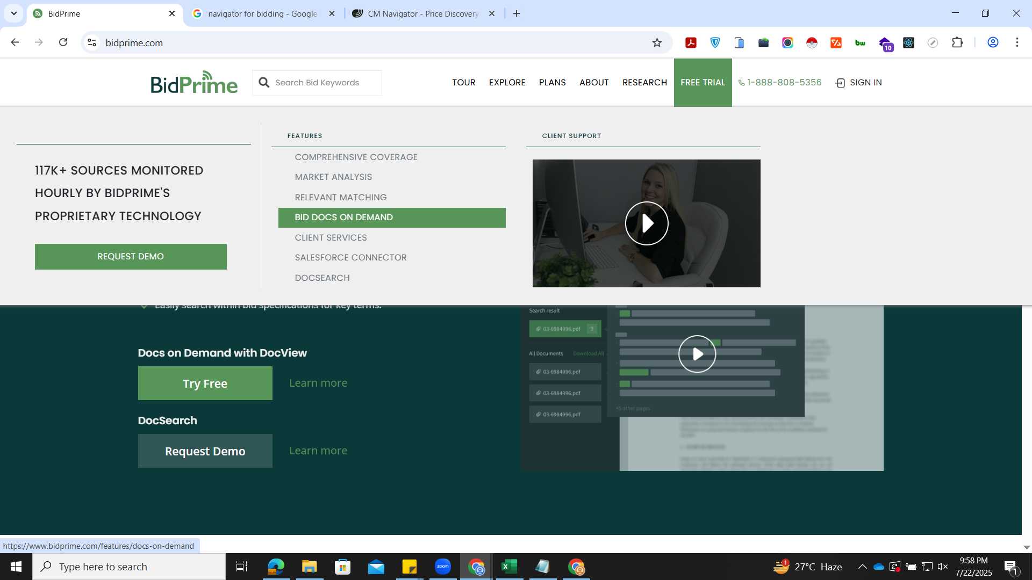The width and height of the screenshot is (1032, 580).
Task: Play the Client Support video
Action: coord(647,223)
